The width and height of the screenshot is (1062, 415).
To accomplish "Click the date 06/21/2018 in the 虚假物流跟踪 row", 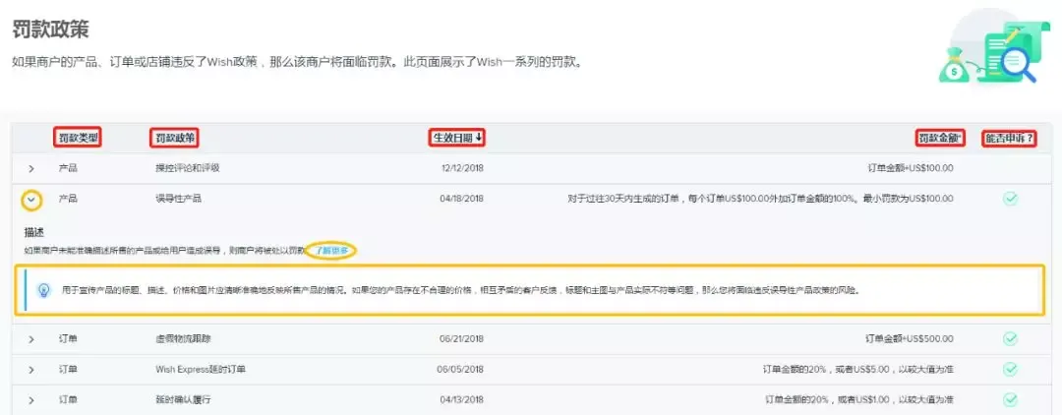I will (461, 339).
